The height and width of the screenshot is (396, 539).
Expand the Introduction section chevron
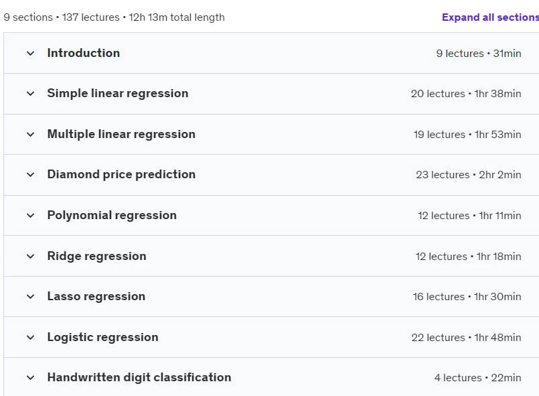click(30, 54)
